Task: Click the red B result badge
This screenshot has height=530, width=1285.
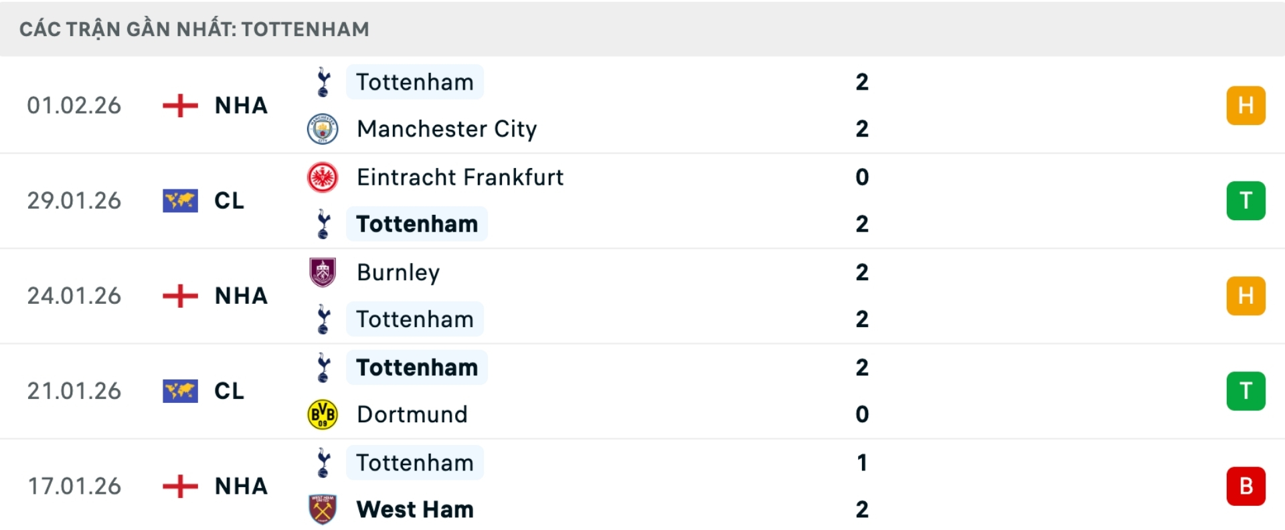Action: pos(1246,486)
